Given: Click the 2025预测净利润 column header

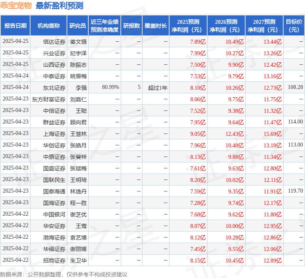Looking at the screenshot, I should coord(188,26).
